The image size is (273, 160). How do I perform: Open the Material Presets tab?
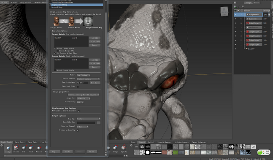pyautogui.click(x=165, y=142)
